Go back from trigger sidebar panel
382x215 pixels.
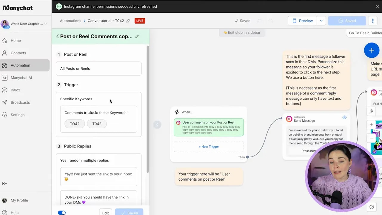coord(58,36)
